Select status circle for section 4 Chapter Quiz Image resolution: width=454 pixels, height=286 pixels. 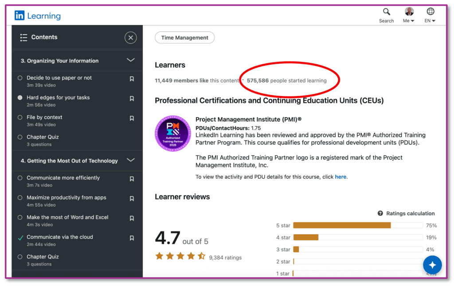20,256
